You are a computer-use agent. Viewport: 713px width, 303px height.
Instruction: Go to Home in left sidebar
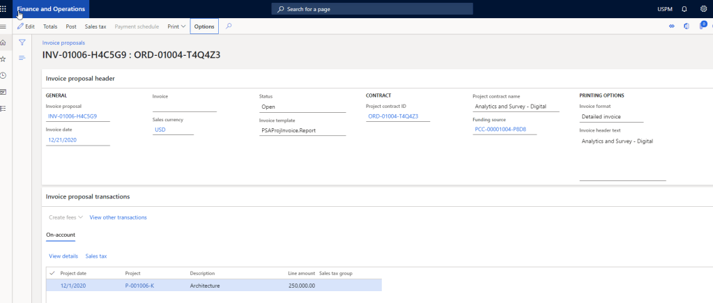point(3,42)
